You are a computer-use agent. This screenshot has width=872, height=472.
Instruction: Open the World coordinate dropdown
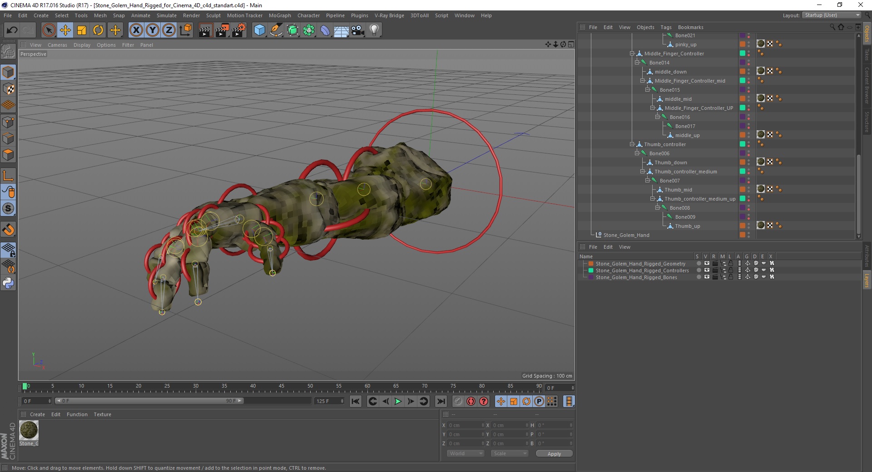466,453
